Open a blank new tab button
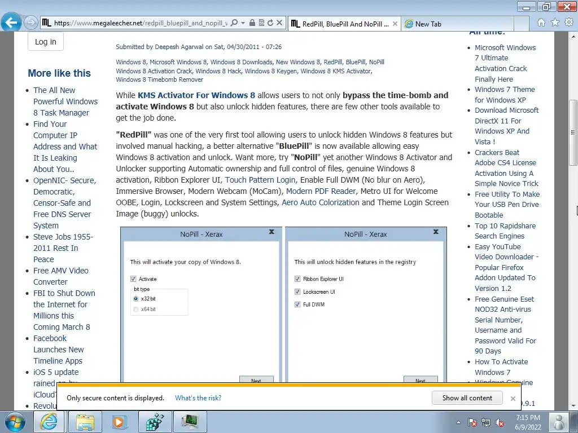The width and height of the screenshot is (578, 433). pyautogui.click(x=522, y=24)
